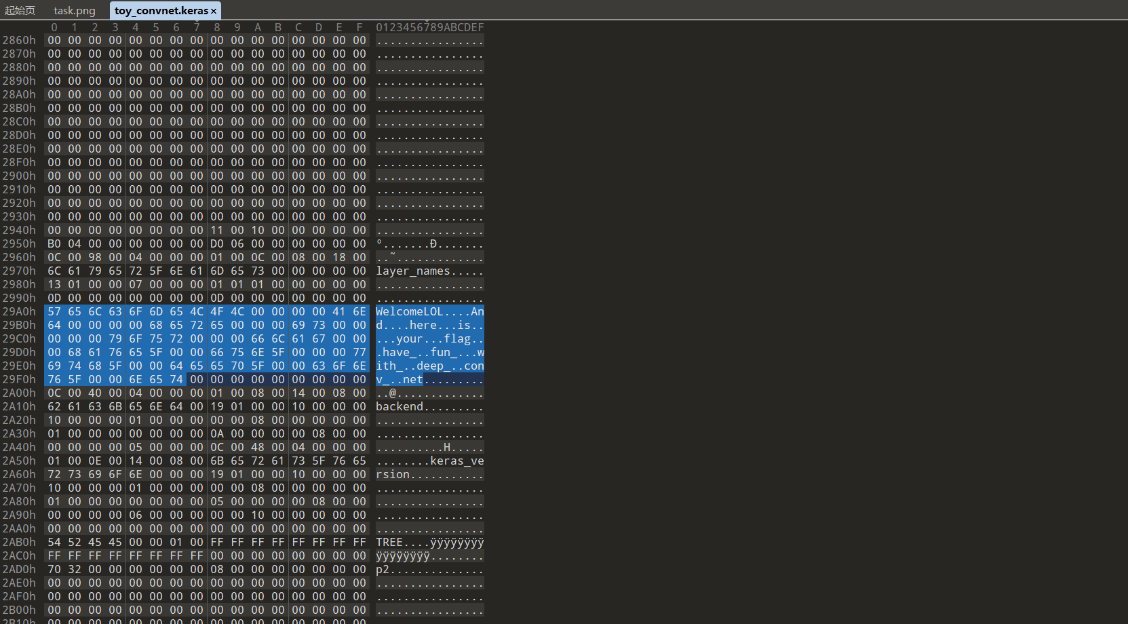Click the 2AB0h row address
The image size is (1128, 624).
19,543
